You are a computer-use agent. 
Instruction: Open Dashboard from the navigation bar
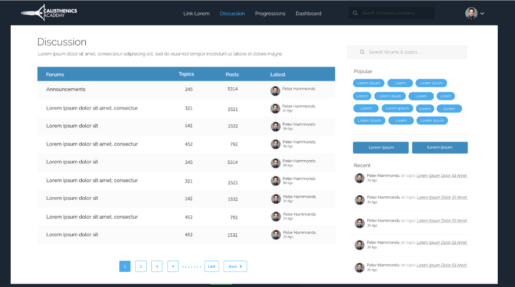[308, 14]
